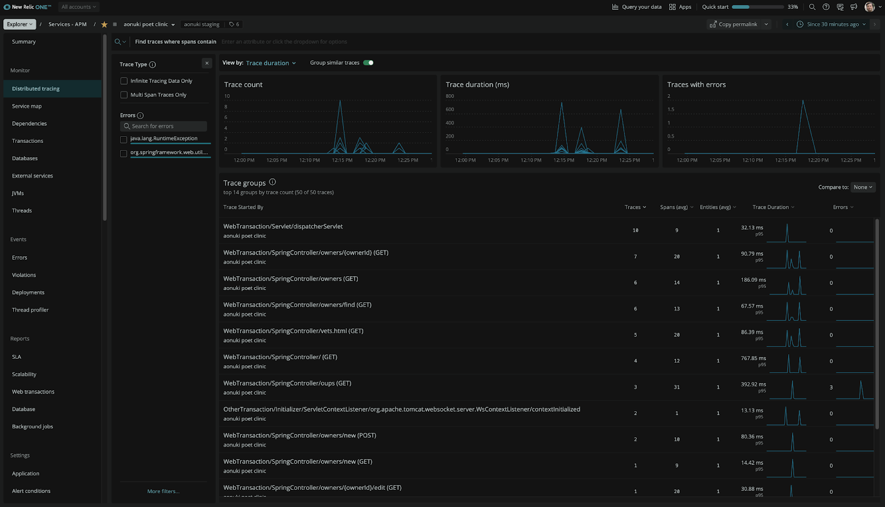Open the Compare to None dropdown

[x=862, y=187]
